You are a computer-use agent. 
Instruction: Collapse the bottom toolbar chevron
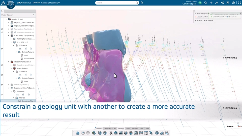pyautogui.click(x=74, y=131)
